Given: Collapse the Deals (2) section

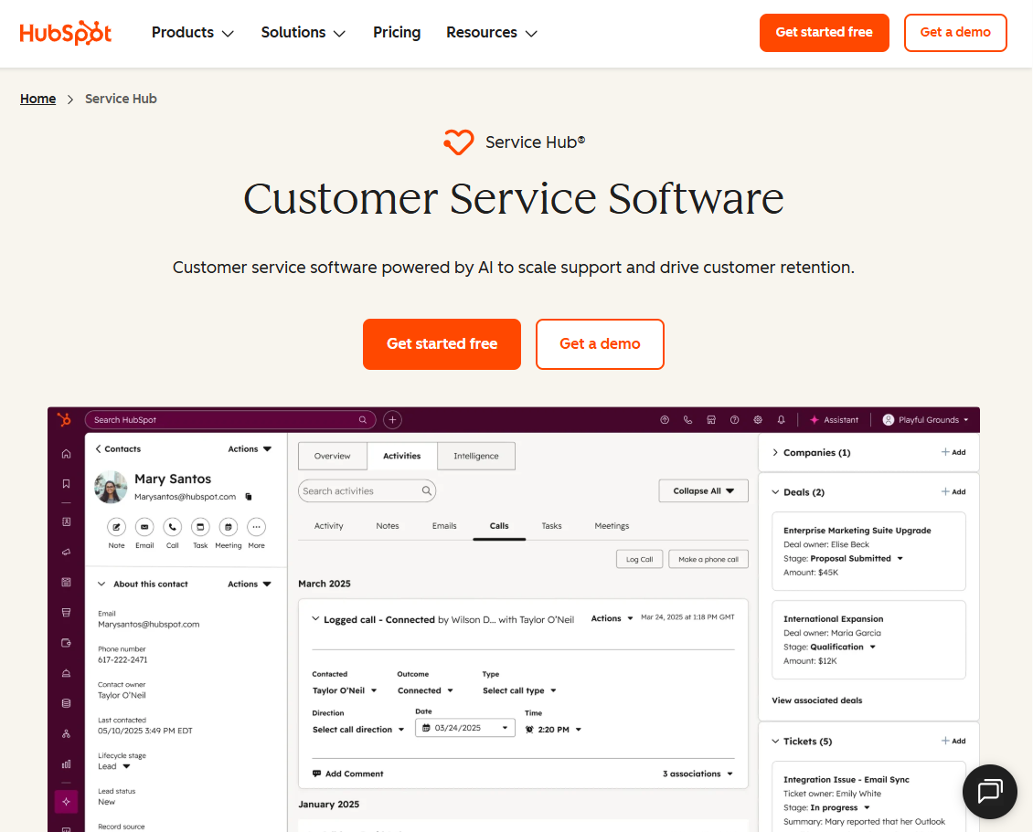Looking at the screenshot, I should coord(775,492).
